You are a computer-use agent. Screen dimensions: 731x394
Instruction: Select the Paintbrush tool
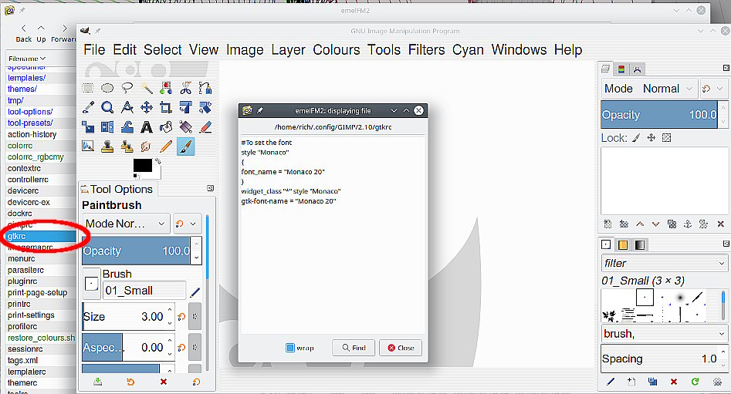click(185, 146)
